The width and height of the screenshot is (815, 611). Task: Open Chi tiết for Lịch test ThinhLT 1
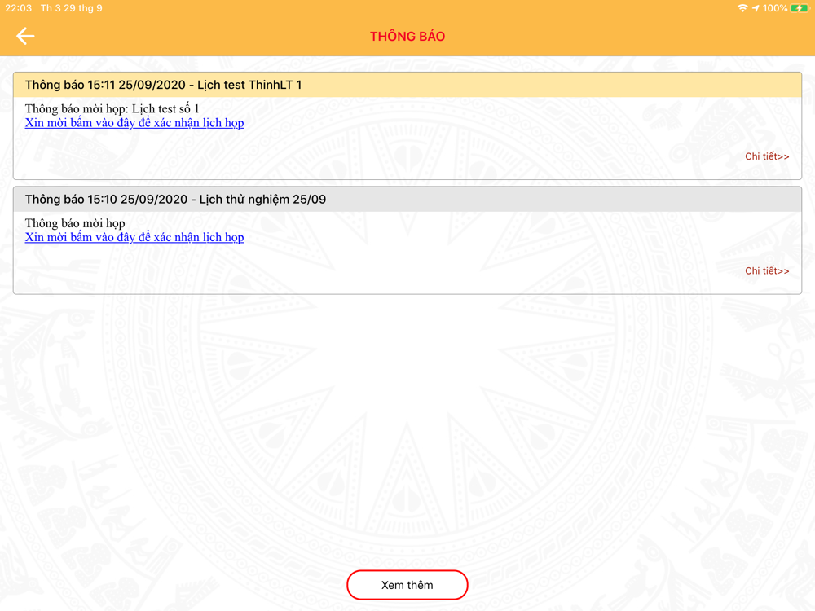(767, 156)
